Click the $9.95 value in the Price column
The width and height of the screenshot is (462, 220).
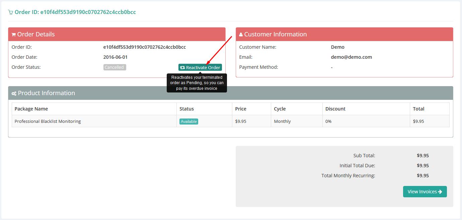tap(241, 122)
